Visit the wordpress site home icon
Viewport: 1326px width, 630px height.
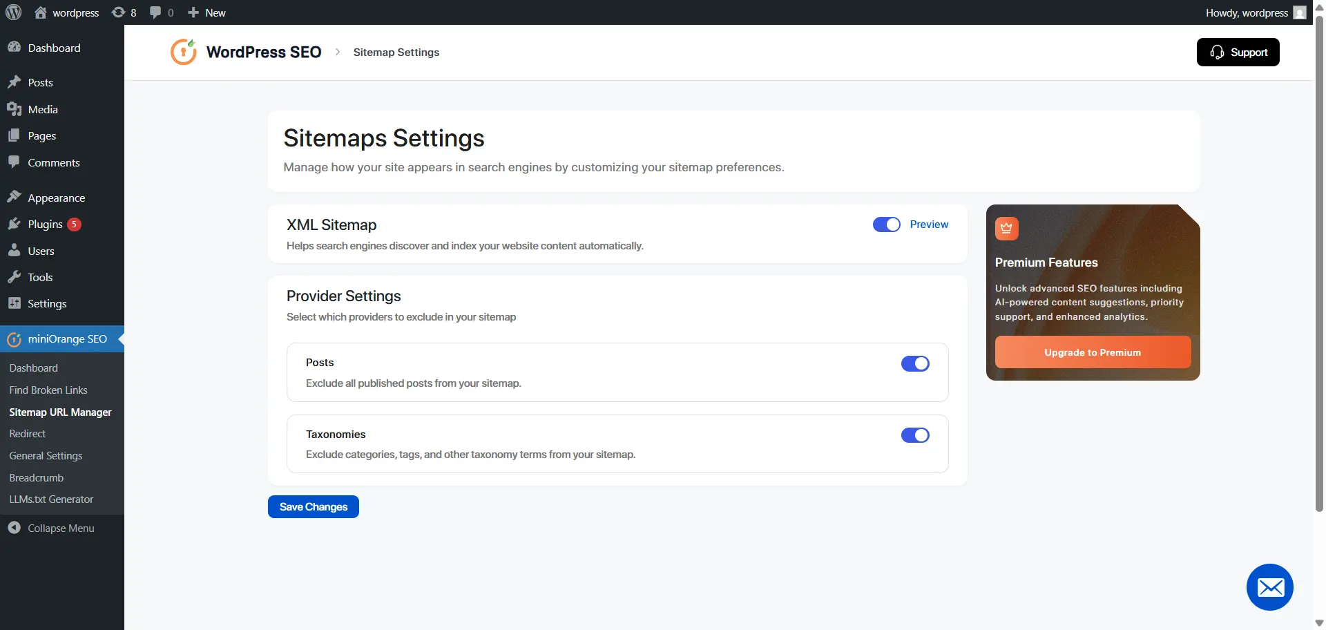[41, 12]
